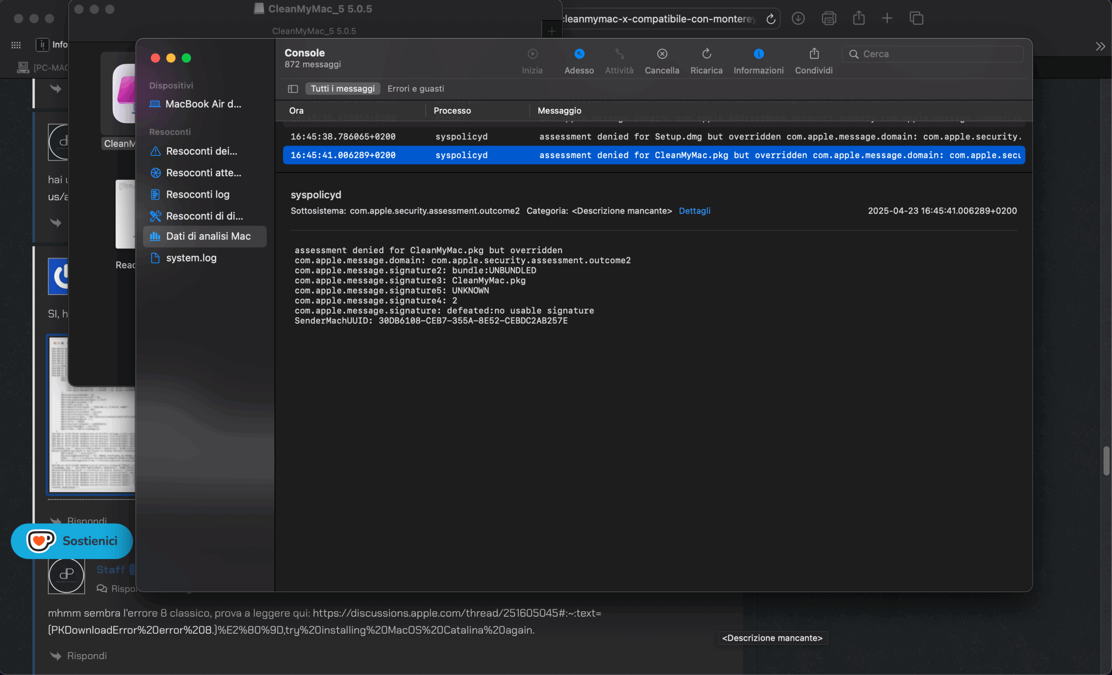Open Resoconti atte... spin reports item
This screenshot has width=1112, height=675.
click(205, 173)
